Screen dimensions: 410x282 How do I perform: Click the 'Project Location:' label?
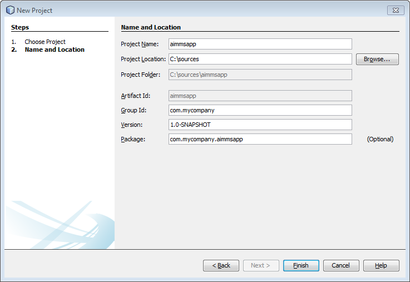[x=144, y=60]
